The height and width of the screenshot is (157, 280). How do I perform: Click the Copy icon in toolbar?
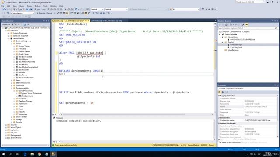coord(68,10)
